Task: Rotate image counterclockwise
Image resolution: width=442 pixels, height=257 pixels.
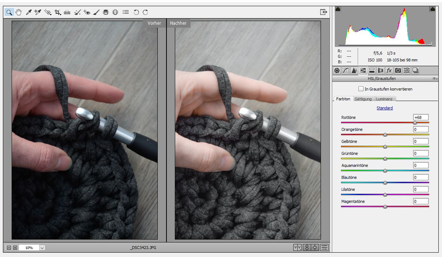Action: click(x=136, y=12)
